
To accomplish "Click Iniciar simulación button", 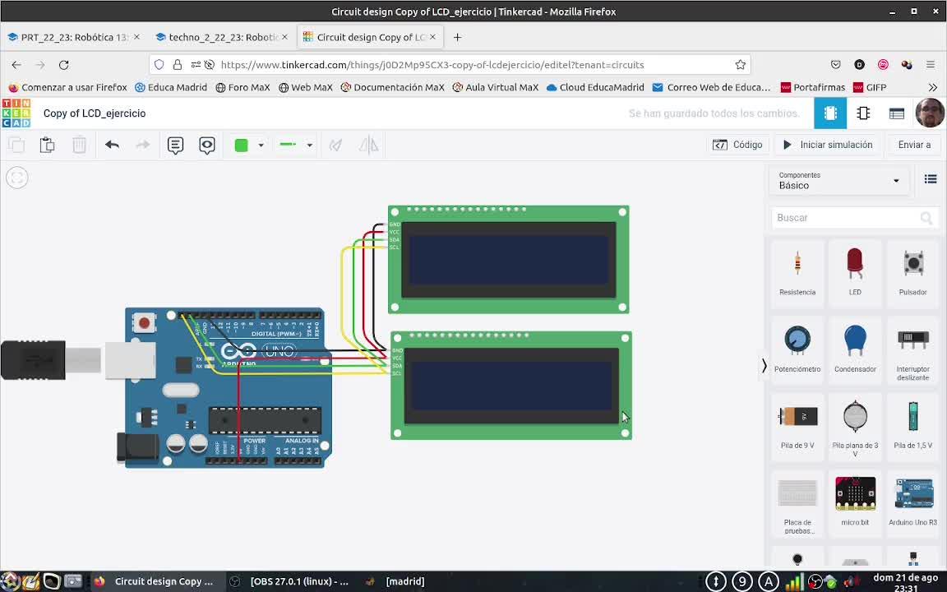I will 827,145.
